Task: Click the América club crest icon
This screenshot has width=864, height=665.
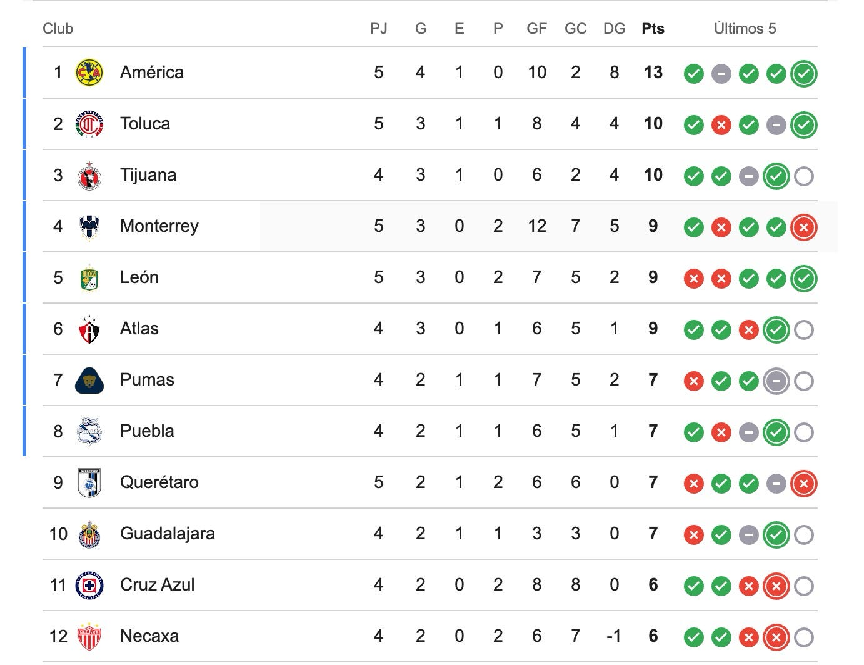Action: [89, 72]
